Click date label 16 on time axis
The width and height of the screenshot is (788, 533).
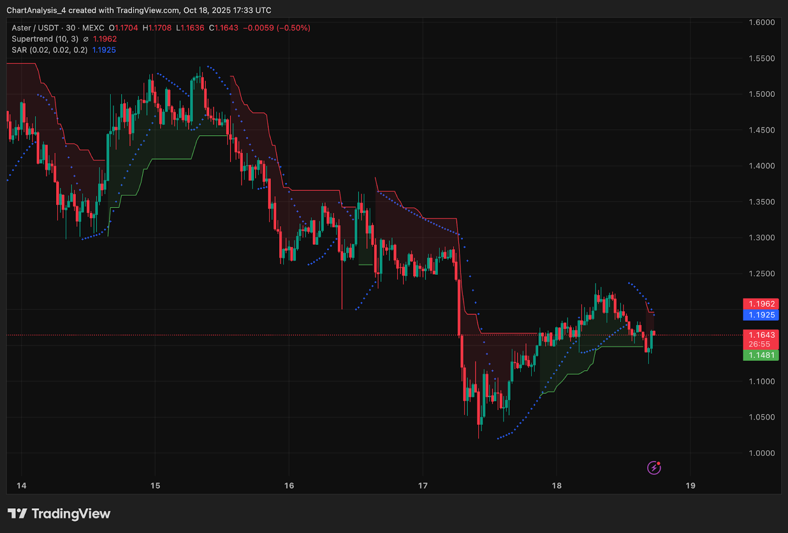(x=289, y=486)
